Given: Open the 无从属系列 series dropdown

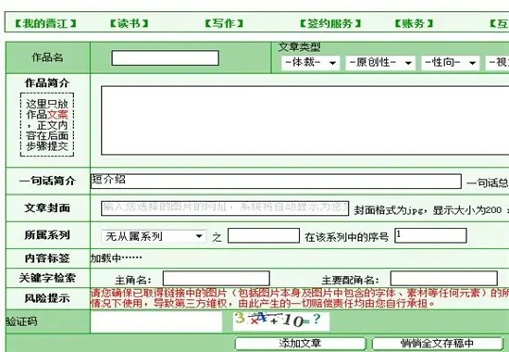Looking at the screenshot, I should (154, 236).
